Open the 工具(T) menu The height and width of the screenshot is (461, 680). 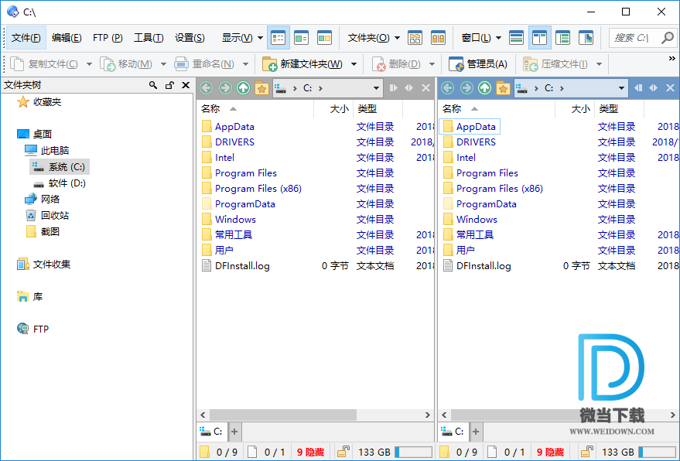tap(149, 38)
